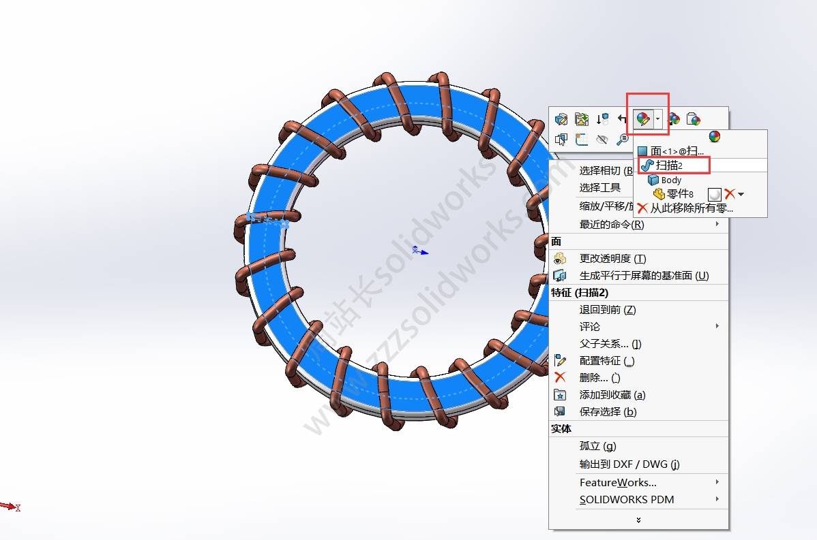The image size is (817, 540).
Task: Click the 零件8 appearance color swatch
Action: coord(714,194)
